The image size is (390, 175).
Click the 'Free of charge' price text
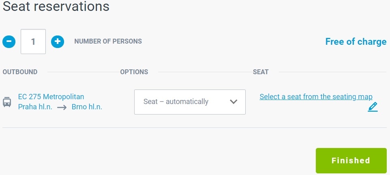pyautogui.click(x=356, y=42)
